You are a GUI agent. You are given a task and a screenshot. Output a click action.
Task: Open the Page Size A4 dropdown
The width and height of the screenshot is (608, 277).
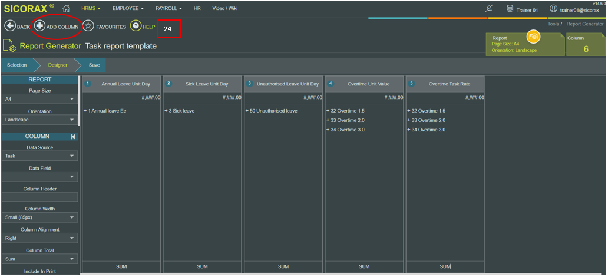point(39,99)
